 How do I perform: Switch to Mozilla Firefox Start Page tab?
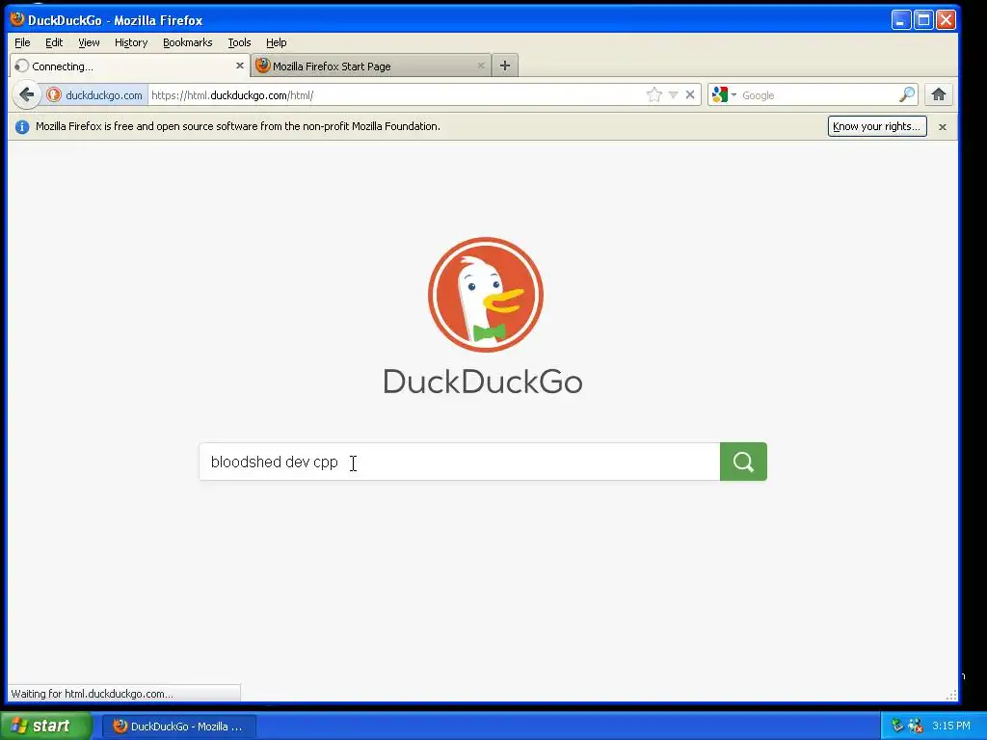[371, 66]
